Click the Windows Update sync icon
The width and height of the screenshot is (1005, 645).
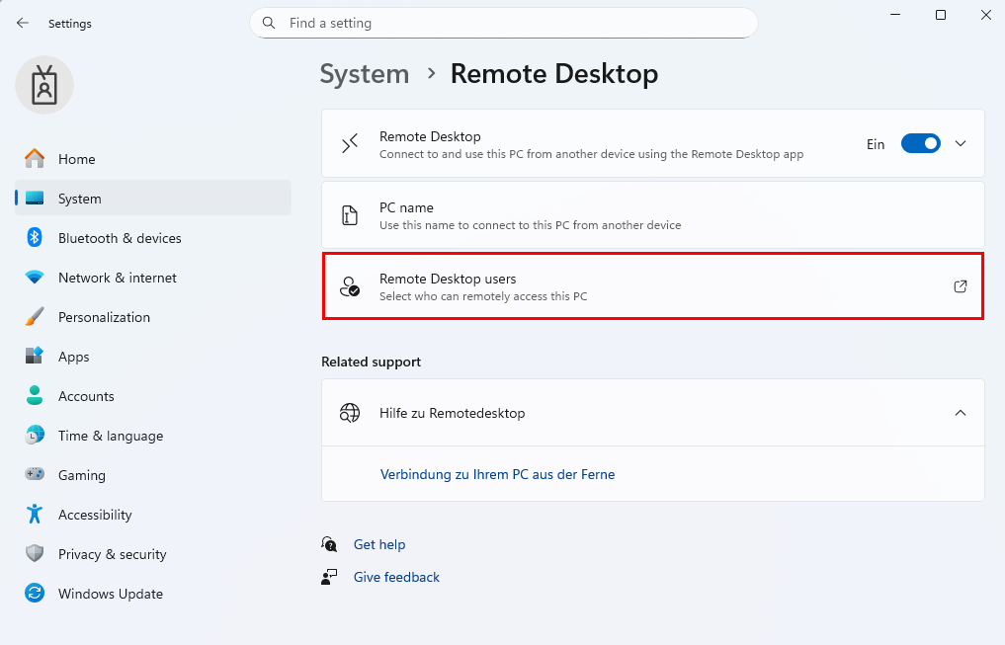pyautogui.click(x=35, y=594)
